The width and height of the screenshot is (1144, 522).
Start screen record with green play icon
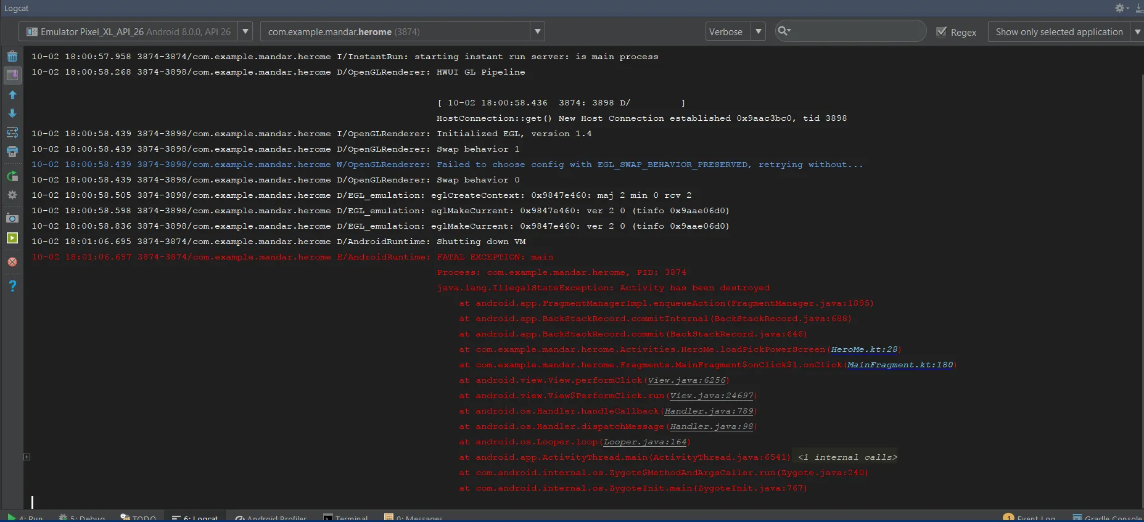point(12,238)
